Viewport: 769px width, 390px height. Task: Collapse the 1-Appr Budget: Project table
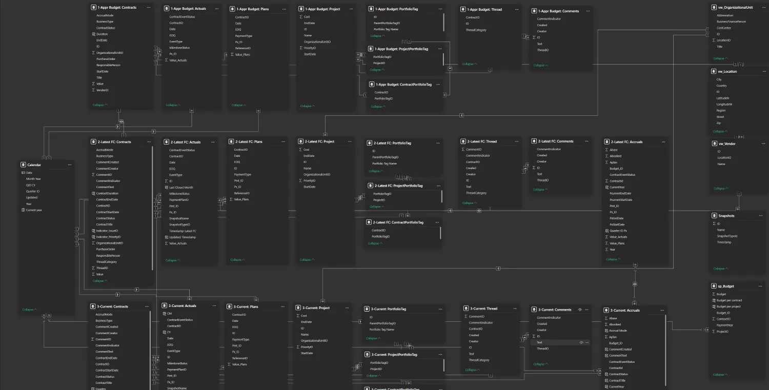(307, 106)
